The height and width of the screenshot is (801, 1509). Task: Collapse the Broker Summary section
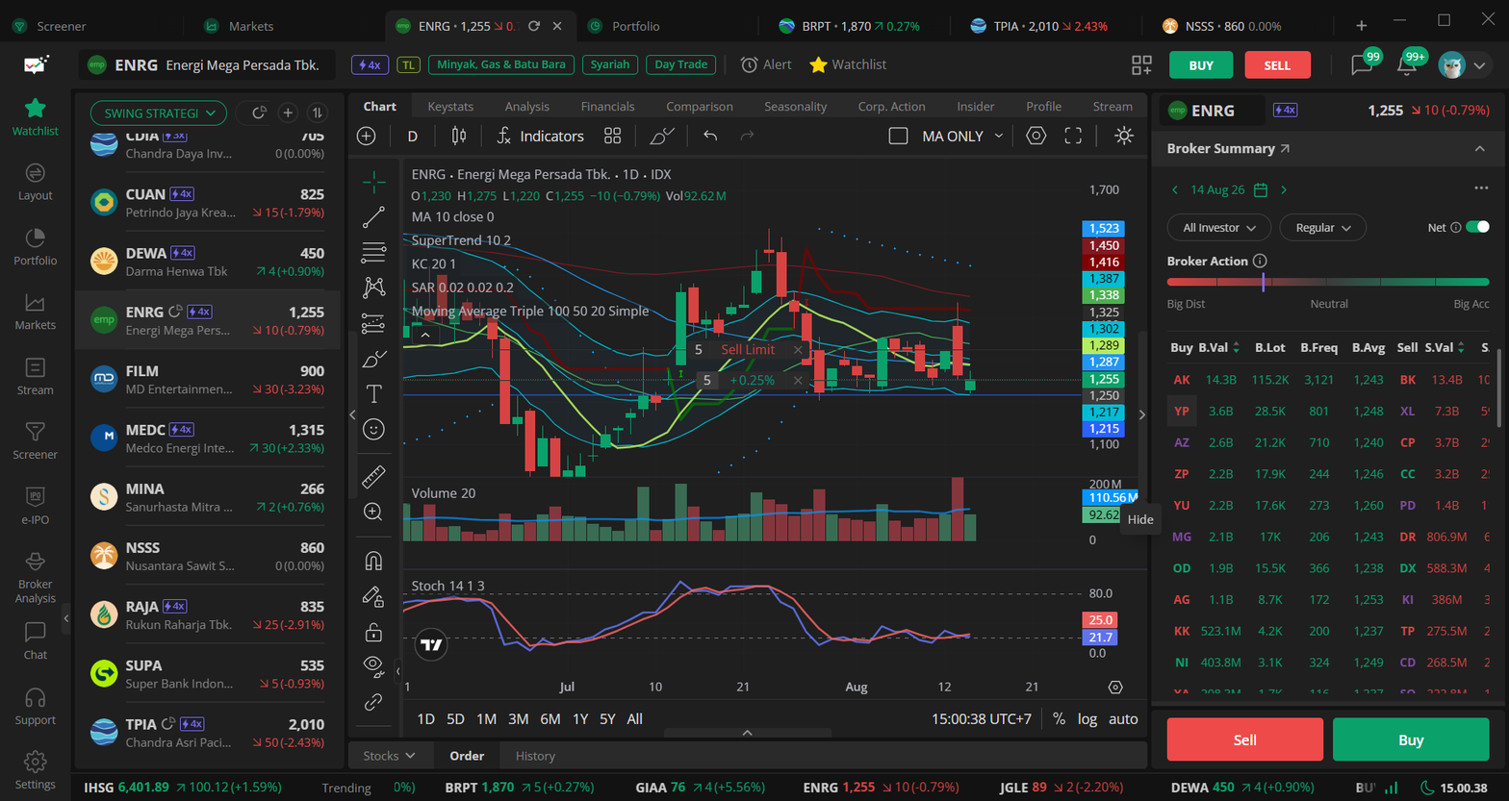[x=1480, y=149]
